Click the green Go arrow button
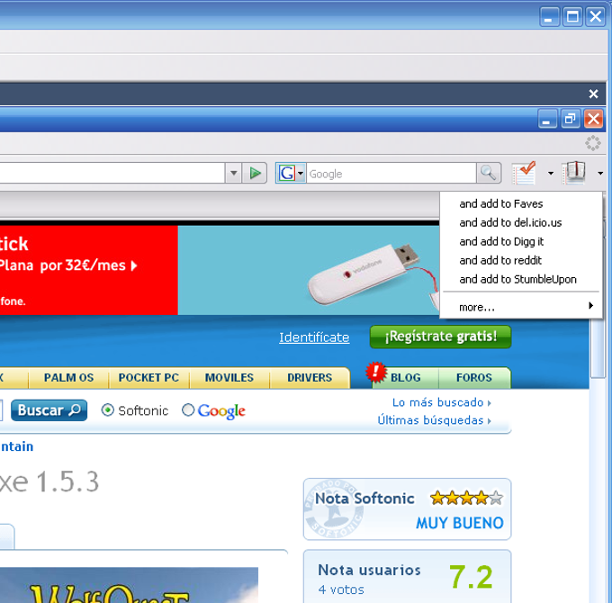 click(255, 173)
